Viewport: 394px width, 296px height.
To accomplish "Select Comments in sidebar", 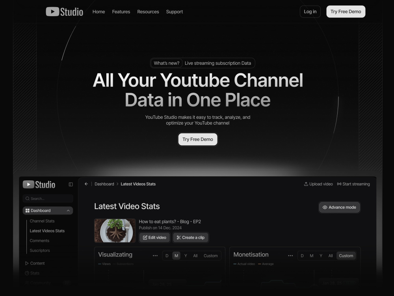I will coord(39,240).
